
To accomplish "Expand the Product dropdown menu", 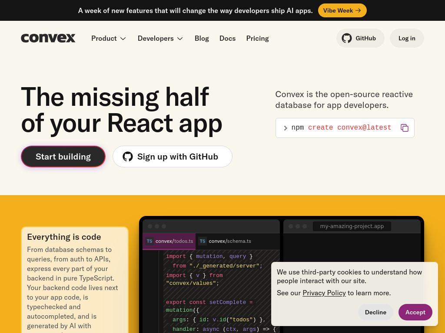I will 109,38.
